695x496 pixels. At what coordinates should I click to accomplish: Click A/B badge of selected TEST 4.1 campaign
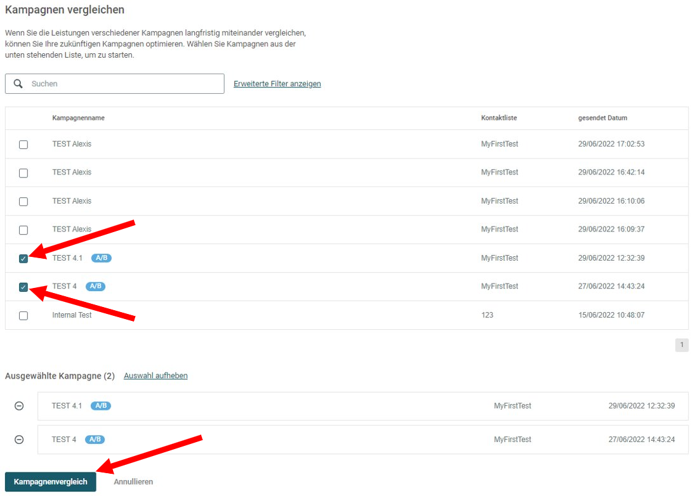click(x=101, y=406)
